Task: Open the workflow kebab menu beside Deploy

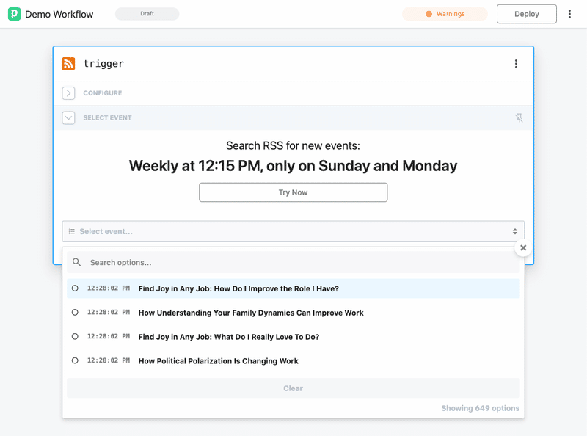Action: pos(569,14)
